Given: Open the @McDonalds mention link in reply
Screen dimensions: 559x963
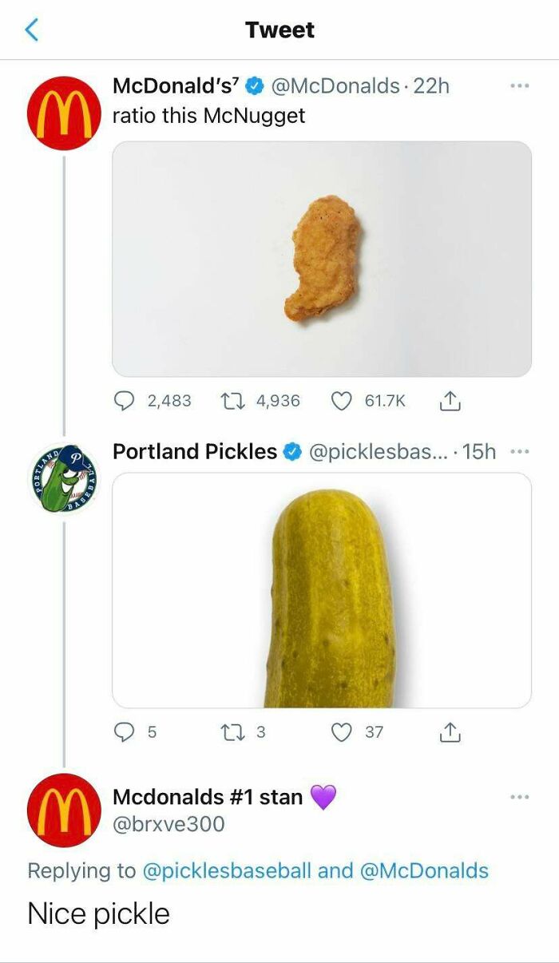Looking at the screenshot, I should (425, 870).
